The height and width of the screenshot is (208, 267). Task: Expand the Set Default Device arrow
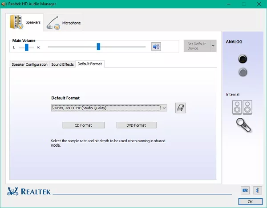[213, 46]
